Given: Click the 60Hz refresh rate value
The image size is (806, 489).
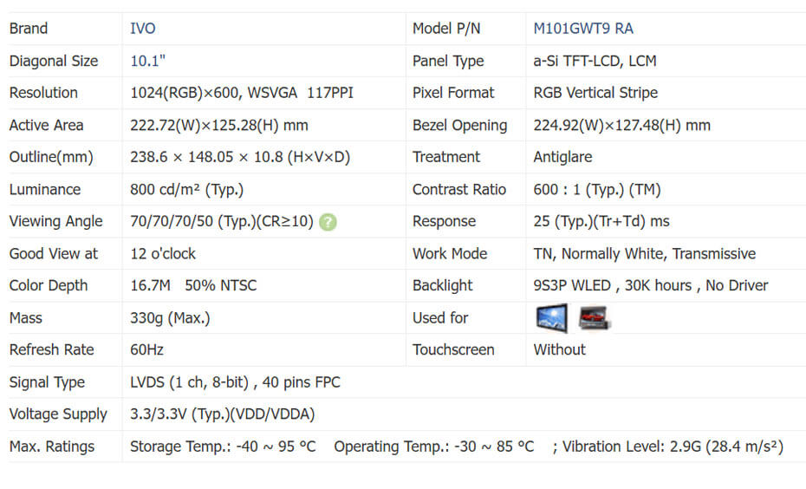Looking at the screenshot, I should click(146, 349).
